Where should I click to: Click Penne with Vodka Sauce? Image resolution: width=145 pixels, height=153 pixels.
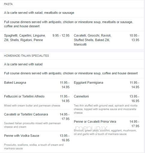pos(22,136)
